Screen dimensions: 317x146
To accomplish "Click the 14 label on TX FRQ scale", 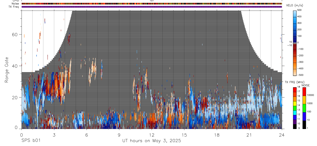I will pos(299,105).
